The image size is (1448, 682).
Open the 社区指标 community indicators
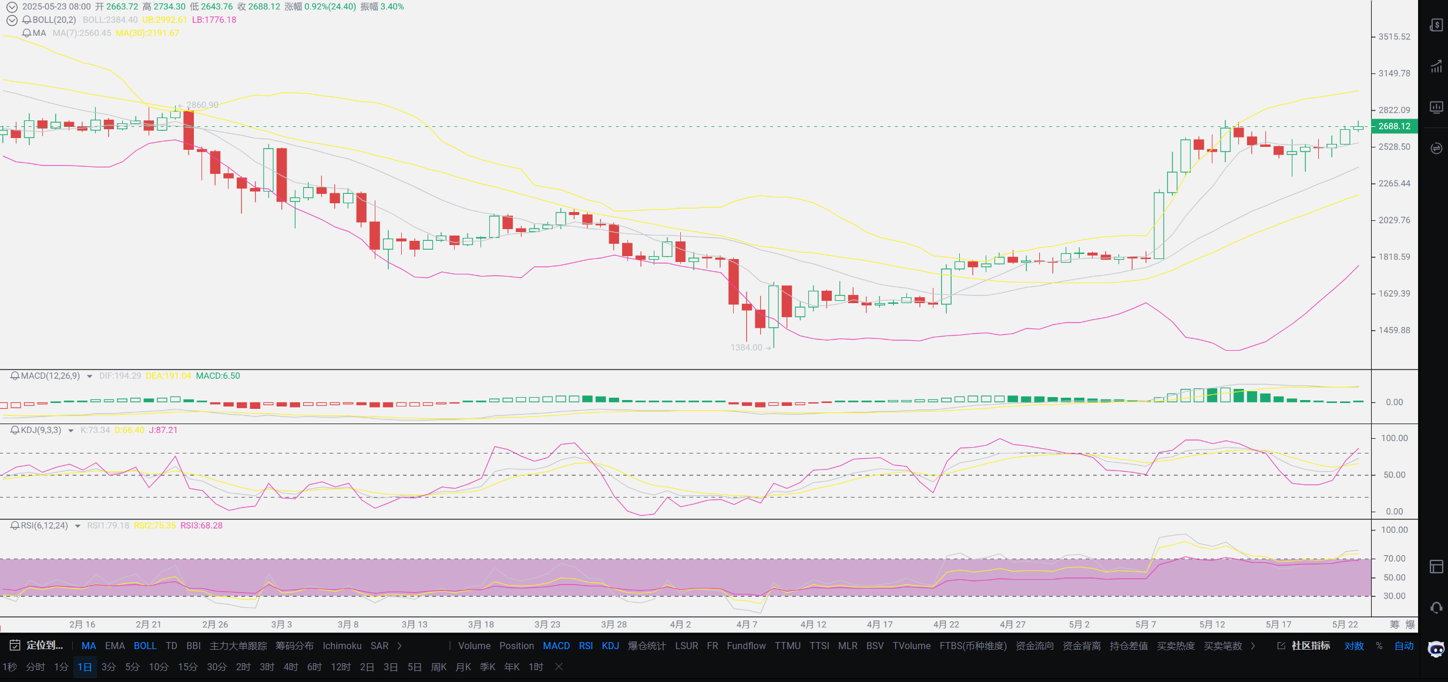pos(1311,646)
